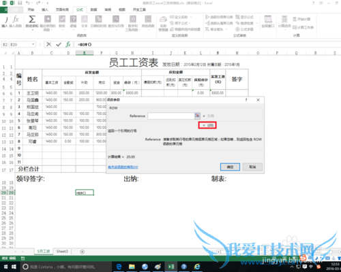Open the function help link in dialog
Image resolution: width=341 pixels, height=272 pixels.
point(123,167)
